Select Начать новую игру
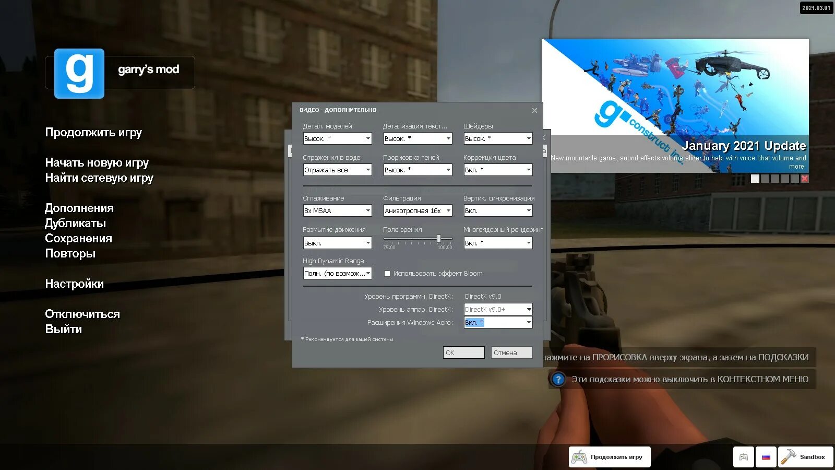 [x=97, y=163]
